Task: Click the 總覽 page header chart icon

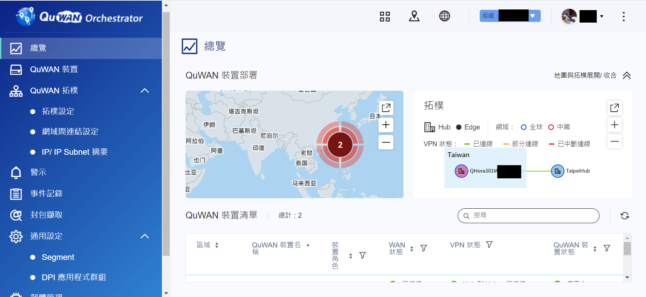Action: click(190, 47)
